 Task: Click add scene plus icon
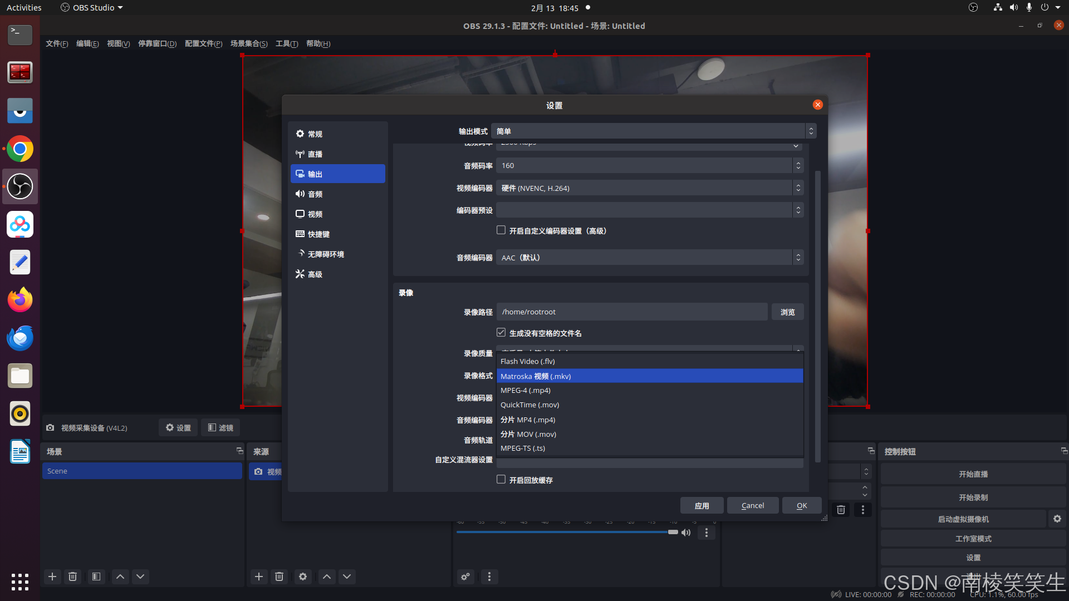[52, 577]
